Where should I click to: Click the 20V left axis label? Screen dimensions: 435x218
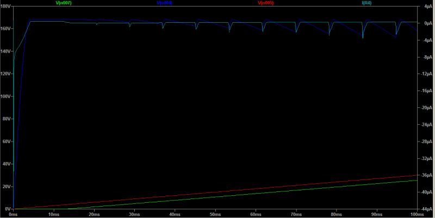point(7,187)
